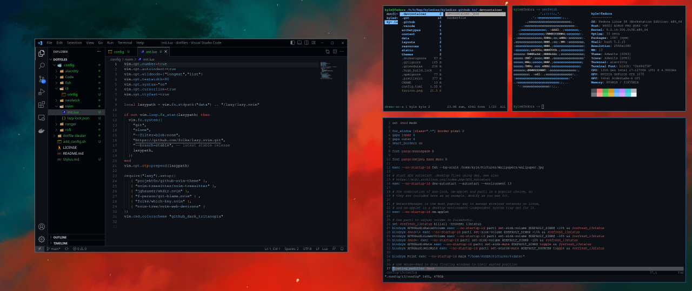Open the Accounts icon in activity bar
This screenshot has width=692, height=291.
[x=42, y=227]
